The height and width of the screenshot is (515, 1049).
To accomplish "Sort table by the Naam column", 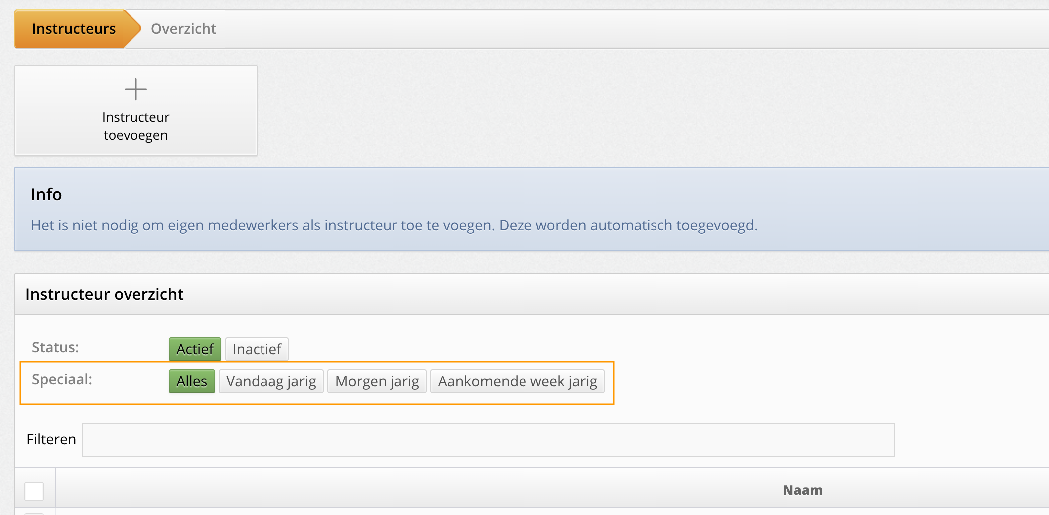I will pos(802,490).
